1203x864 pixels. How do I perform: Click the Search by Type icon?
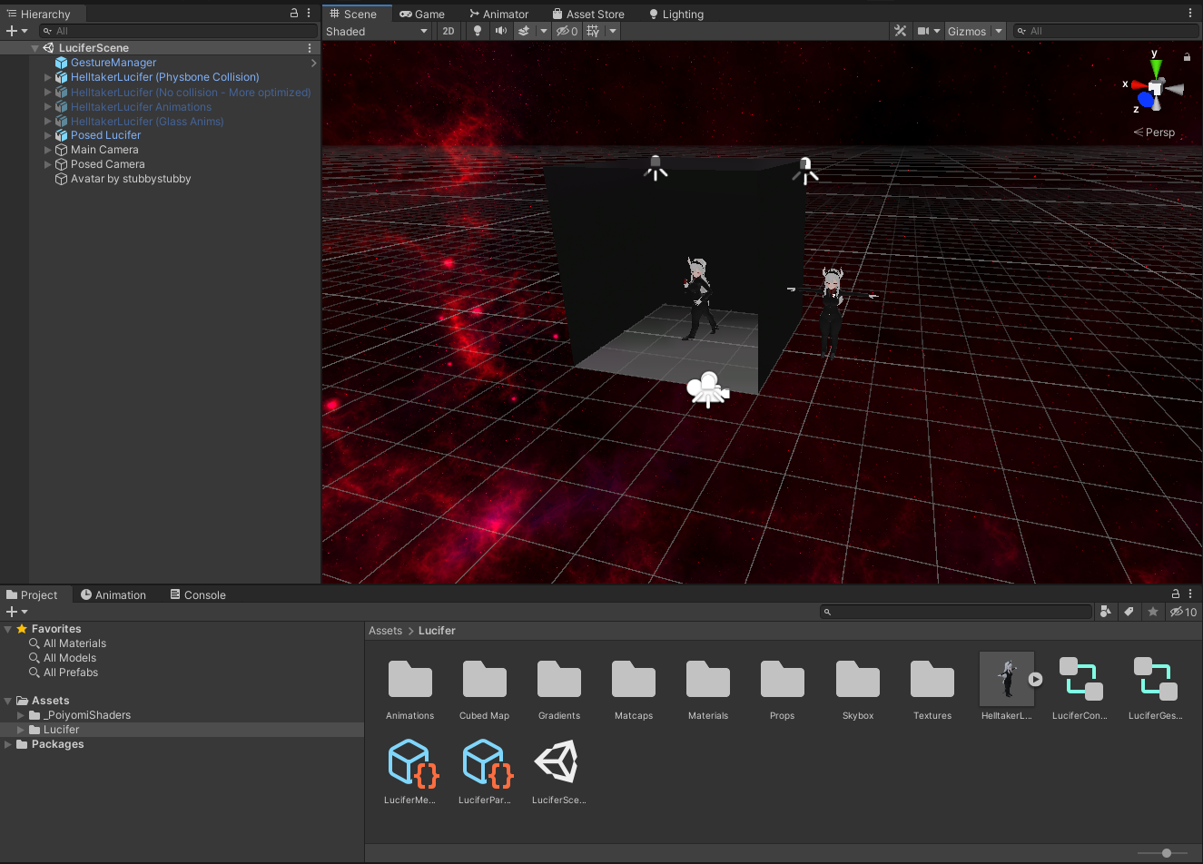(x=1105, y=612)
